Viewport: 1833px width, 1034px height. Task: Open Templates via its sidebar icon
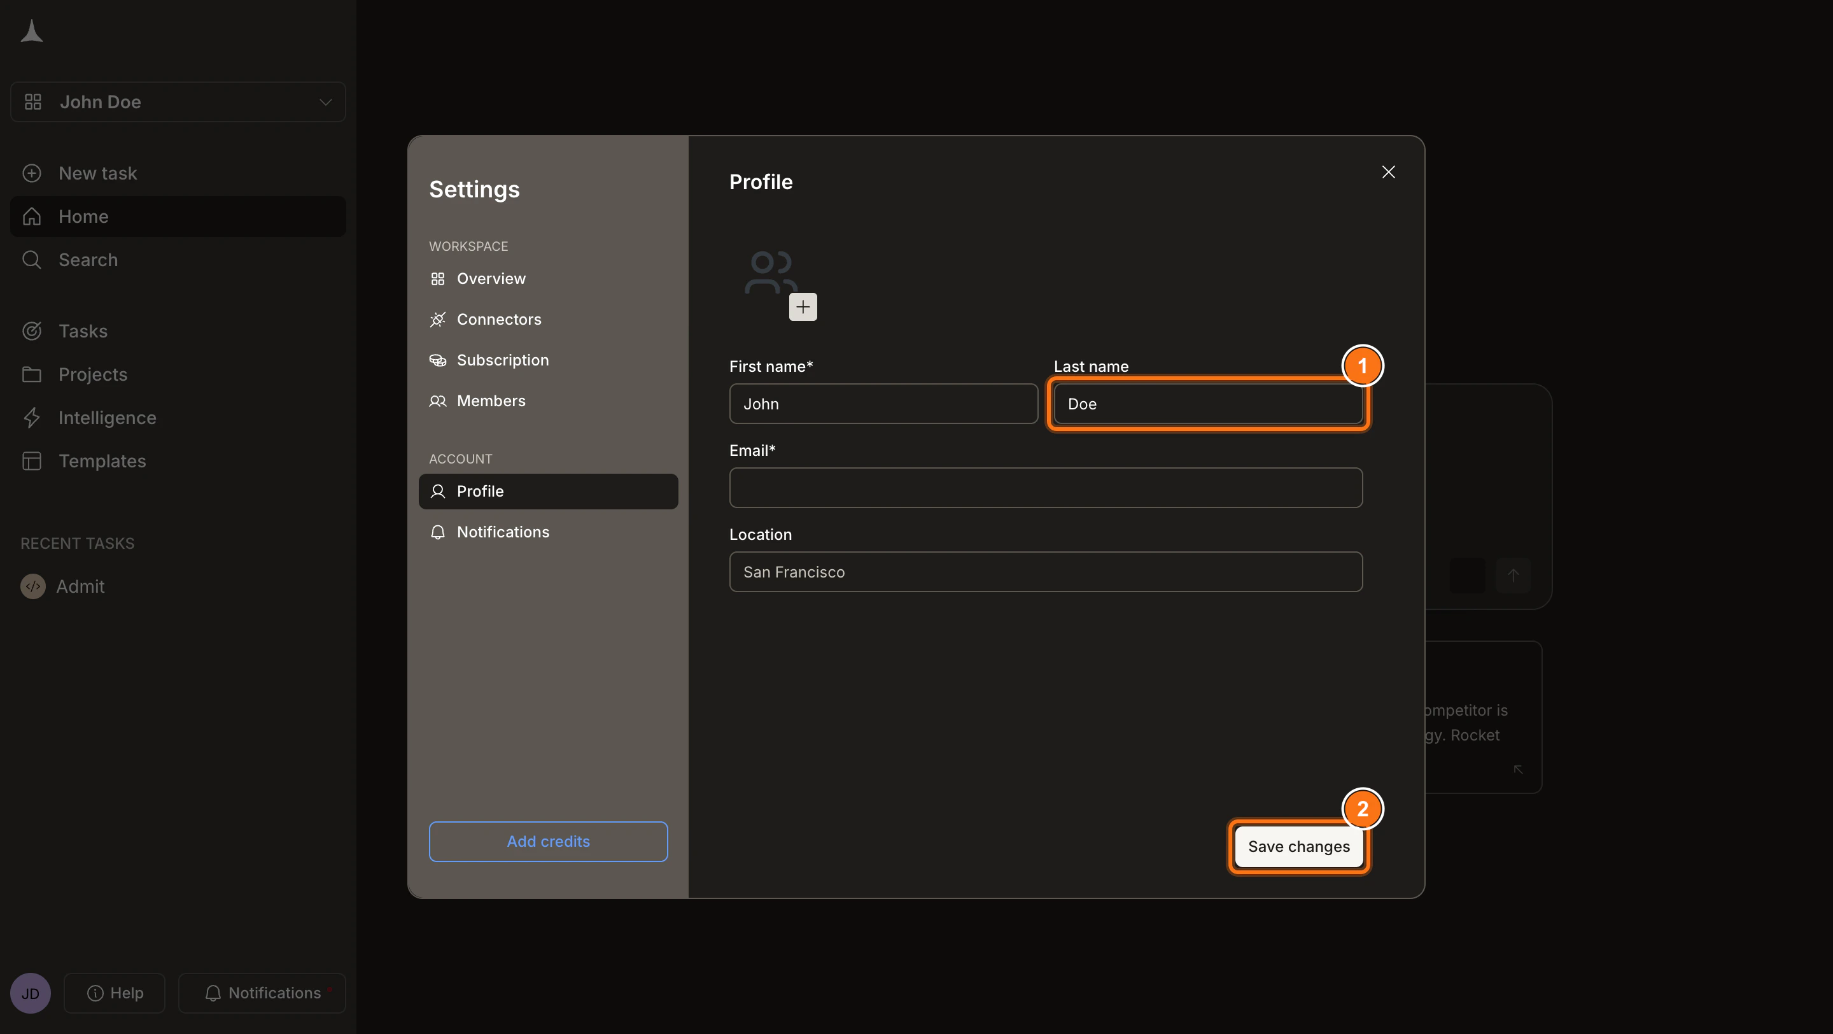click(x=32, y=460)
